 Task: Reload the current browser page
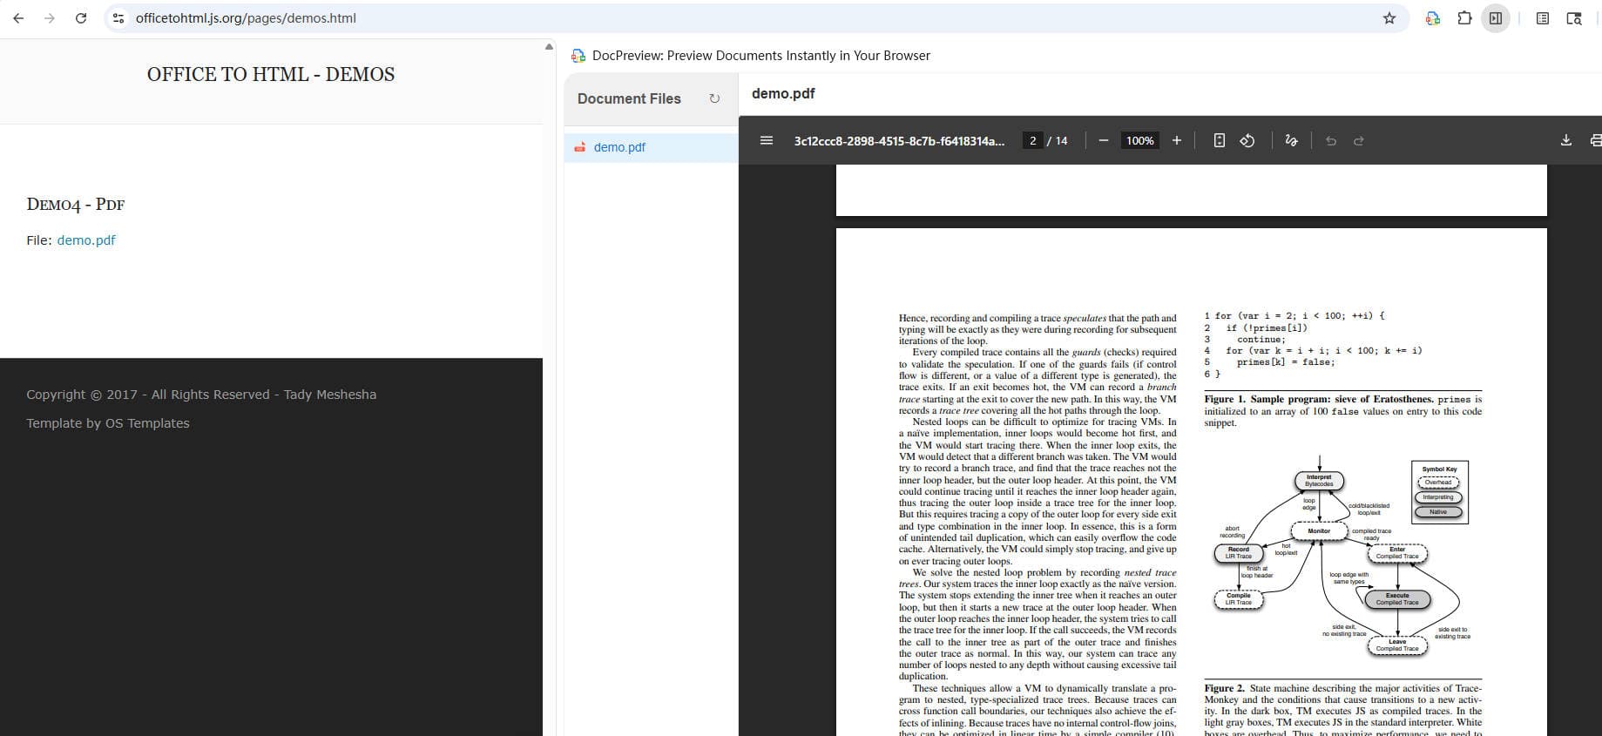click(81, 17)
